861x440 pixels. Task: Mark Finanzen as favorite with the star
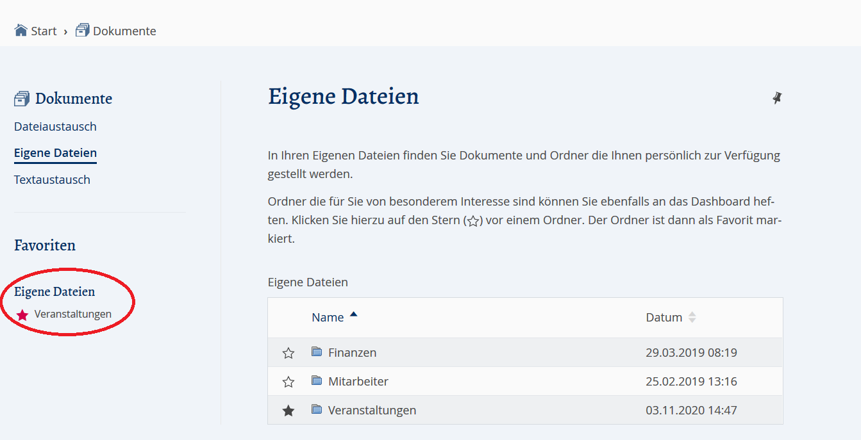(288, 352)
